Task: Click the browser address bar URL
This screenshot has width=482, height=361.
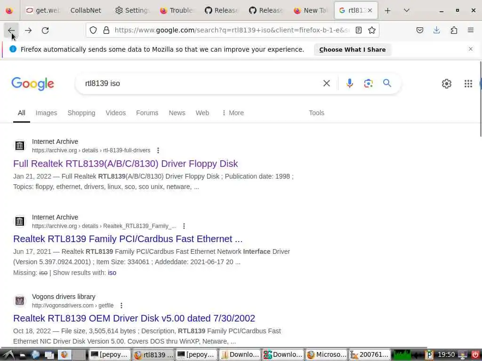Action: [232, 30]
